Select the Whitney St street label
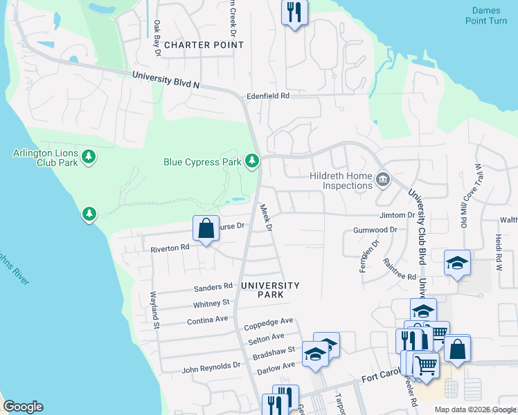Image resolution: width=518 pixels, height=415 pixels. point(211,304)
